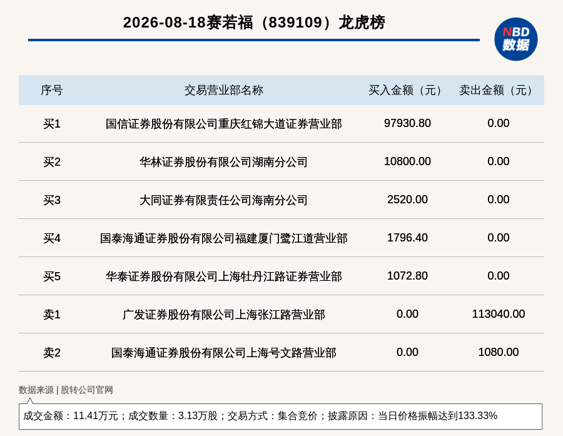The image size is (563, 436).
Task: Click the 0.00 sell amount in row 买2
Action: 499,161
